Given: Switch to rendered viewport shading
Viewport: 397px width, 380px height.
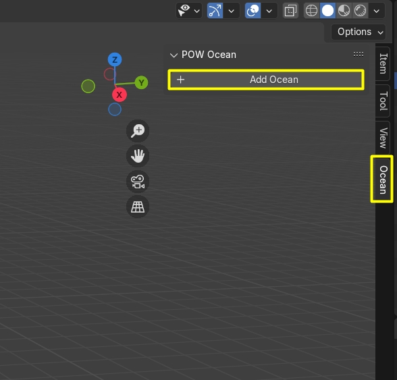Looking at the screenshot, I should pos(360,11).
